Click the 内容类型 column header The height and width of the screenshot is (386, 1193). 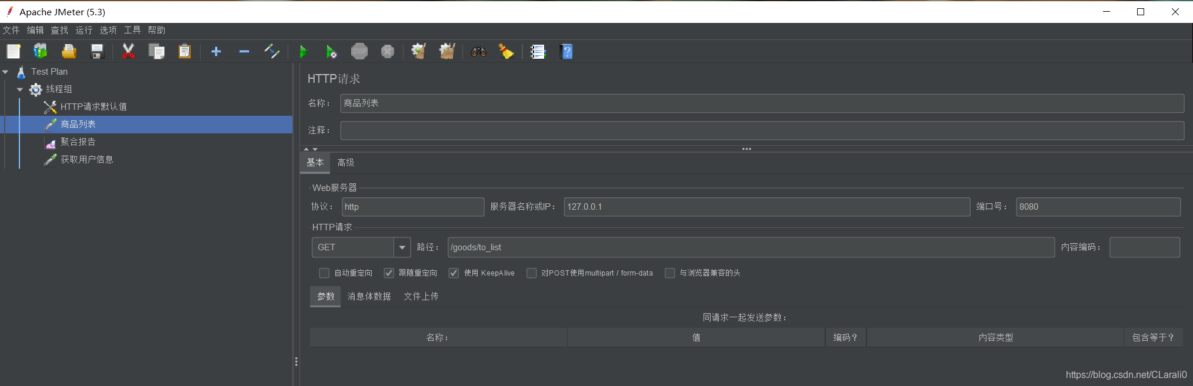point(995,338)
